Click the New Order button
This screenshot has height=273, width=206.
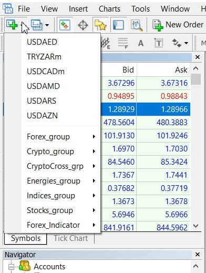click(x=178, y=25)
